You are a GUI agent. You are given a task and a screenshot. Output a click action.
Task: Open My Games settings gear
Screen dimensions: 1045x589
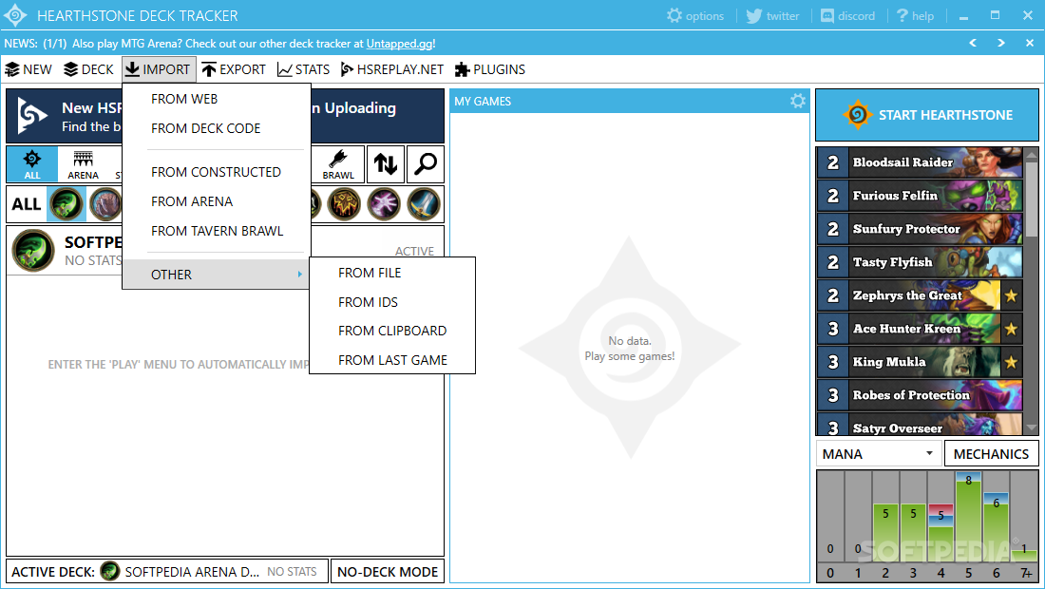tap(797, 101)
